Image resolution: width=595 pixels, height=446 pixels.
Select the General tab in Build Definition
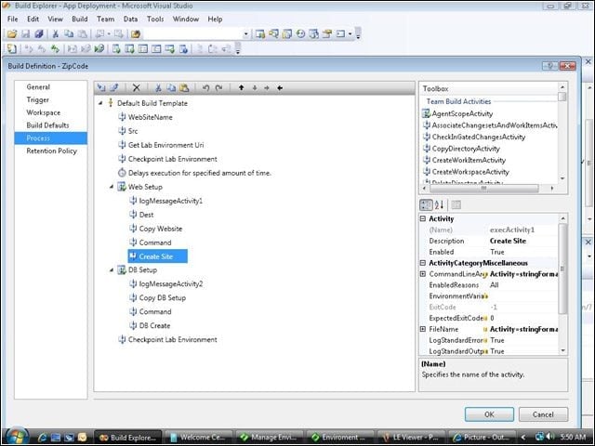(38, 86)
